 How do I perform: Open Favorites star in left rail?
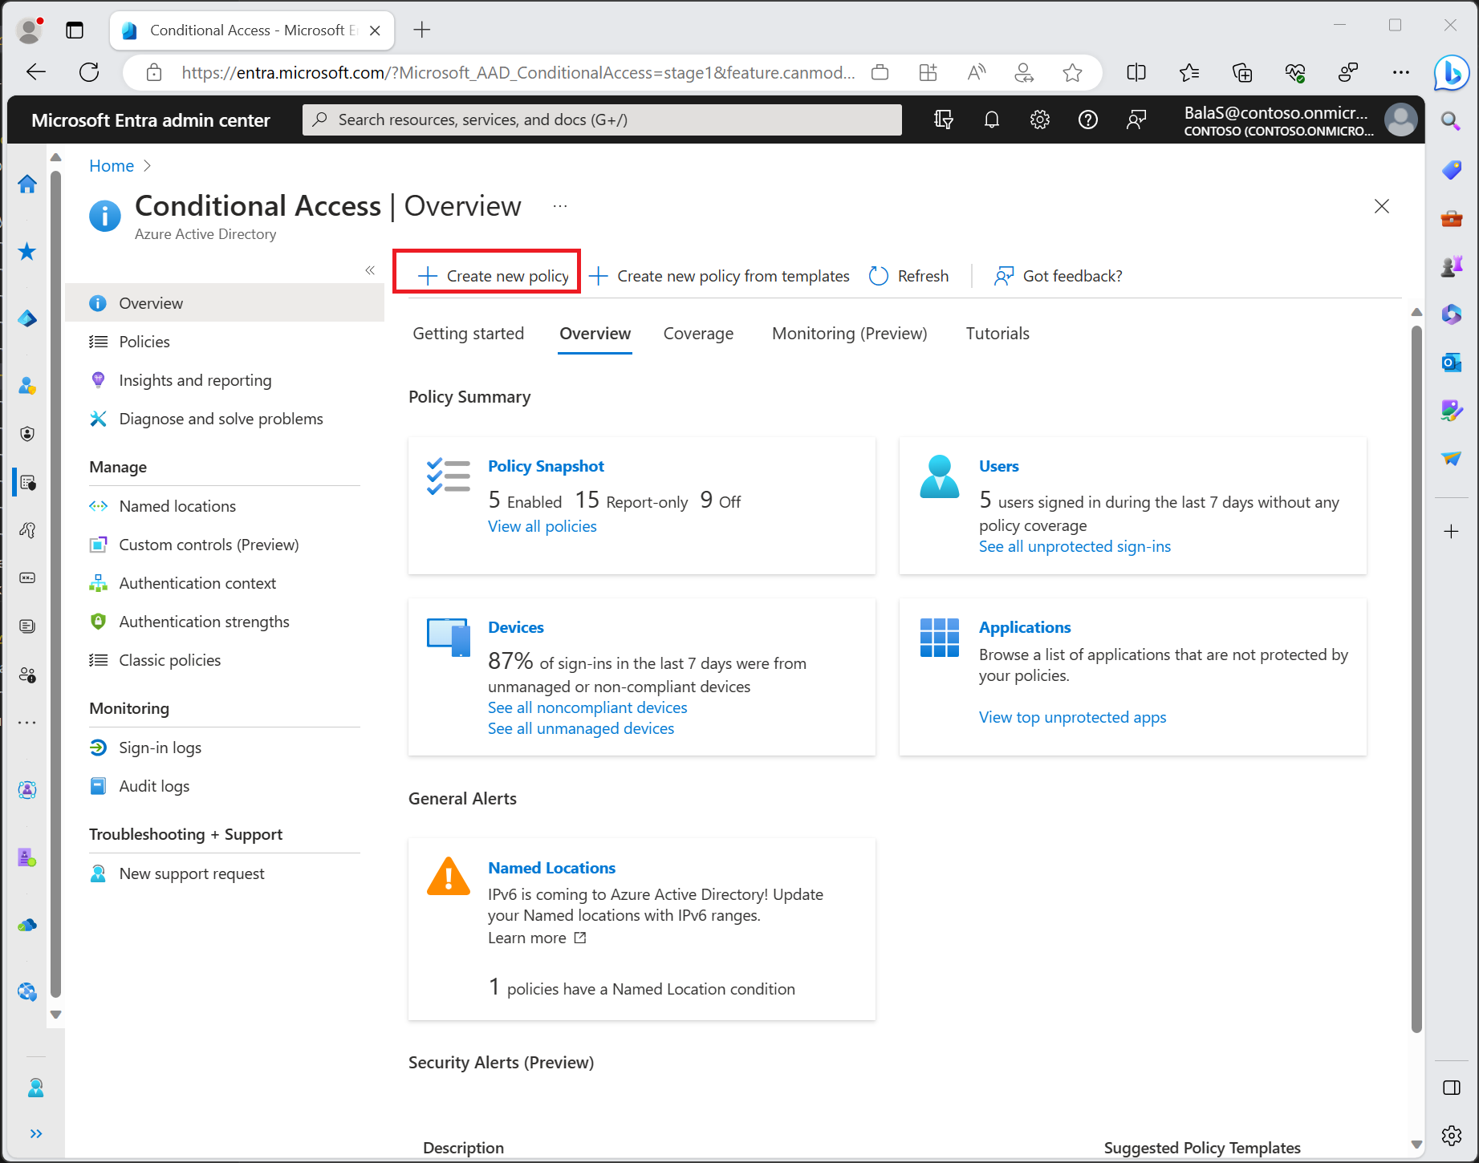point(27,252)
